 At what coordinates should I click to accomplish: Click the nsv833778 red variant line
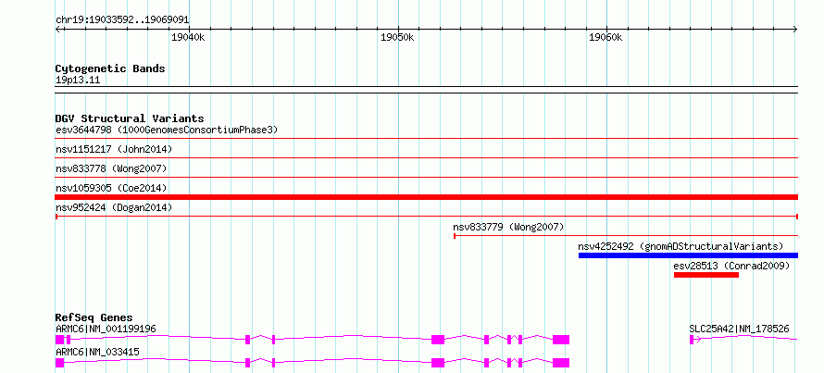click(x=426, y=177)
